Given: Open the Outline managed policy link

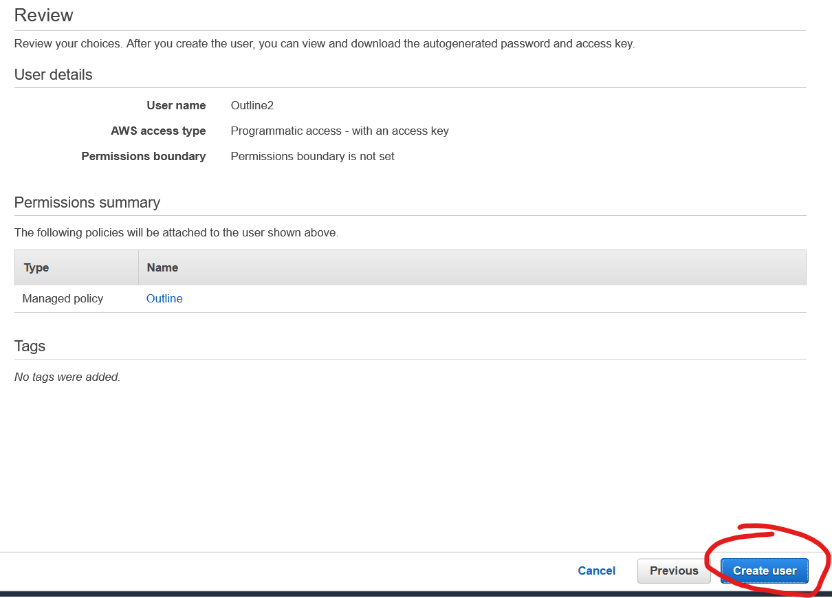Looking at the screenshot, I should (x=164, y=298).
